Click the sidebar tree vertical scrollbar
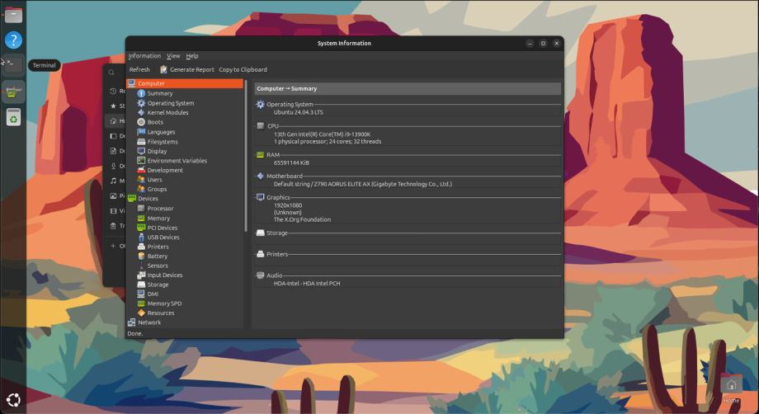Screen dimensions: 759x414 (246, 156)
